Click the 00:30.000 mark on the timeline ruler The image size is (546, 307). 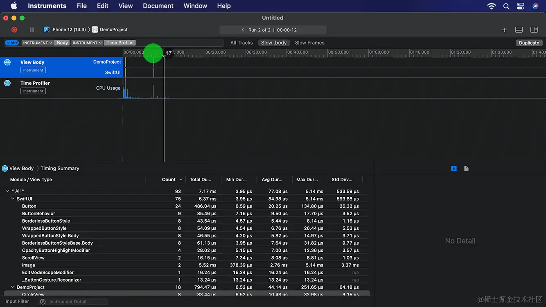[x=256, y=52]
